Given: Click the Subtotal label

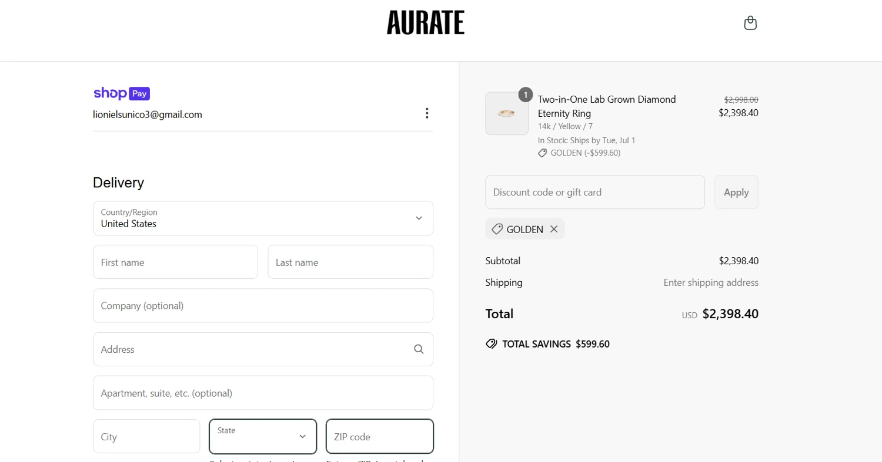Looking at the screenshot, I should tap(503, 261).
